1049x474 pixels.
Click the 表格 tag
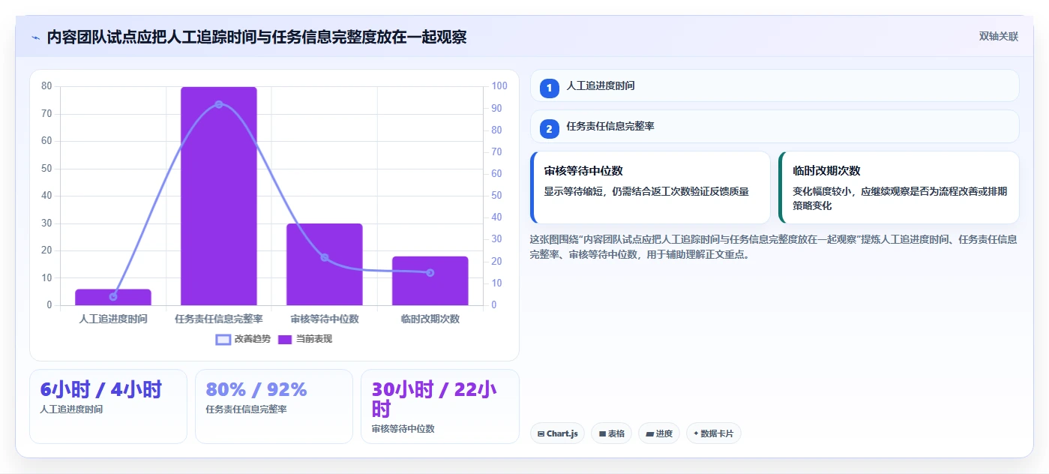(x=612, y=433)
